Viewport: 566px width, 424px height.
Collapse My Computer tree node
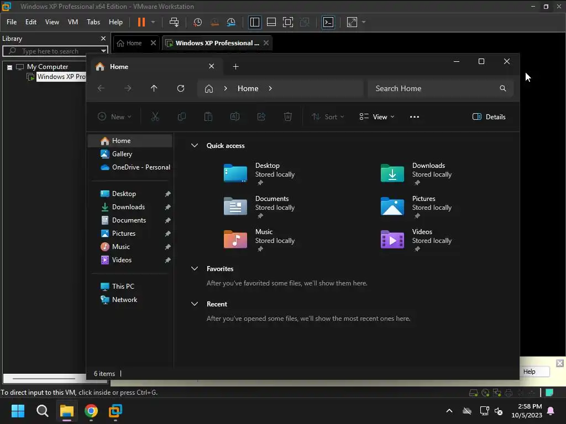click(x=10, y=67)
